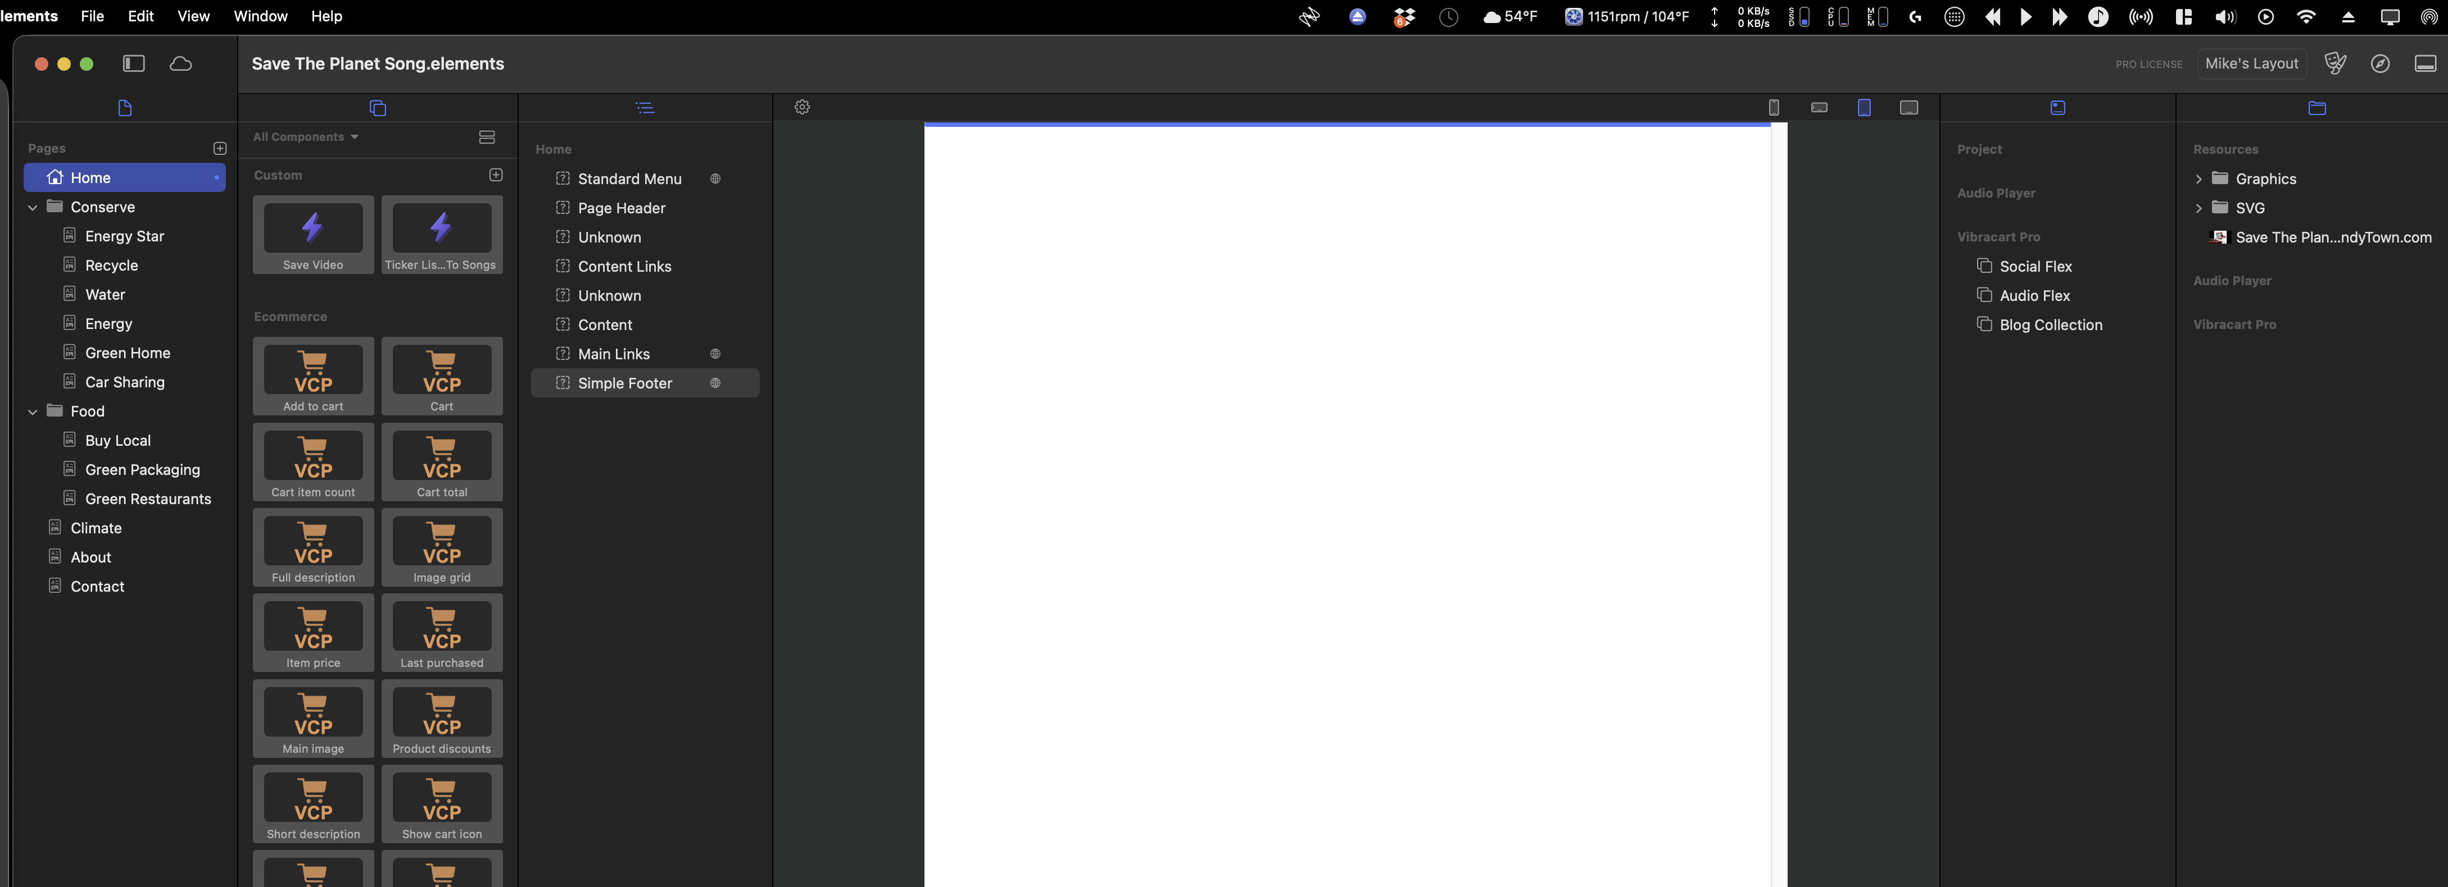Switch to the Resources folder tab
This screenshot has height=887, width=2448.
tap(2316, 107)
